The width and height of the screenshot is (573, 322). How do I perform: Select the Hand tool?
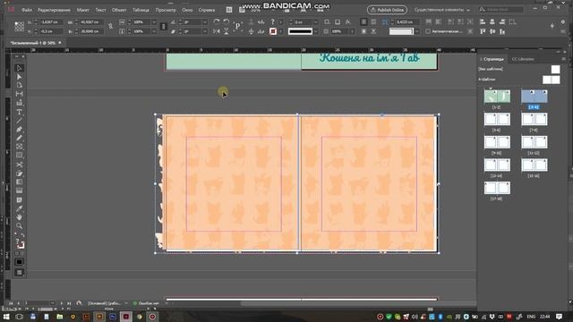pos(19,217)
